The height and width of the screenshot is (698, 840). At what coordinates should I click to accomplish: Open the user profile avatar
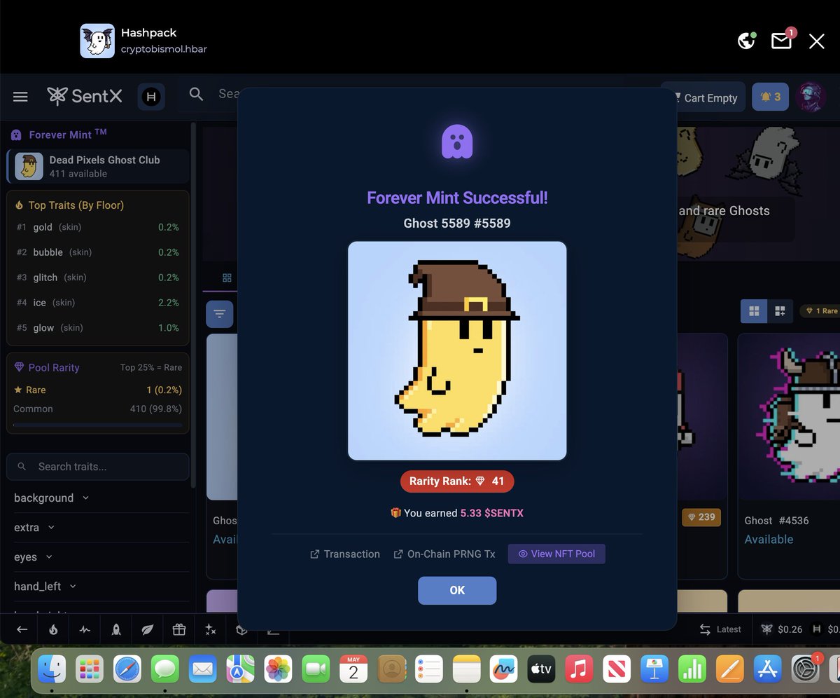(x=811, y=97)
